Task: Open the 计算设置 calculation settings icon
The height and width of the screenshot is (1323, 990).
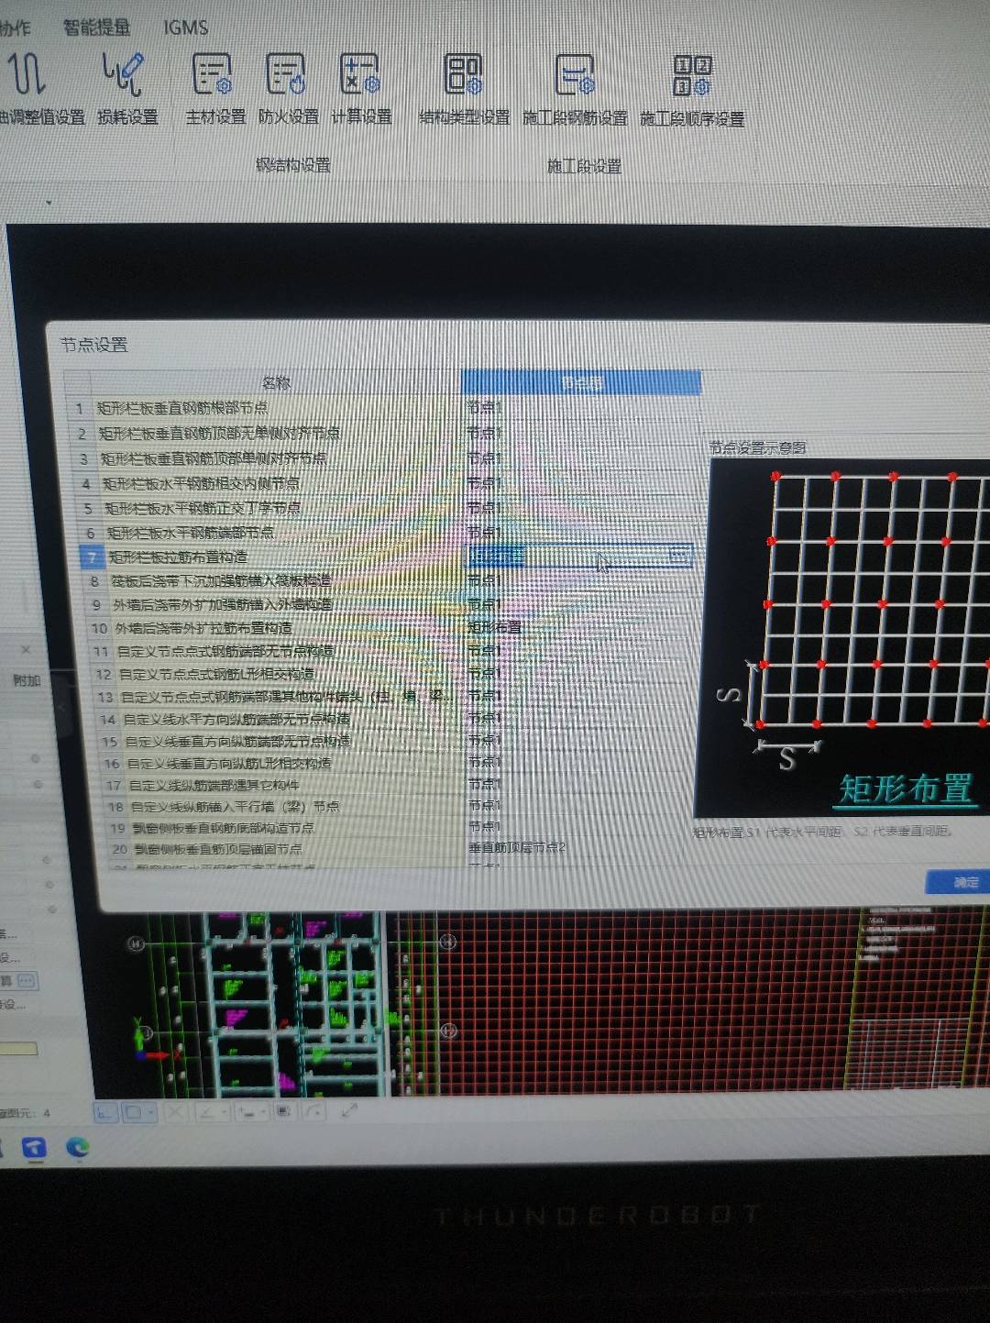Action: pyautogui.click(x=361, y=88)
